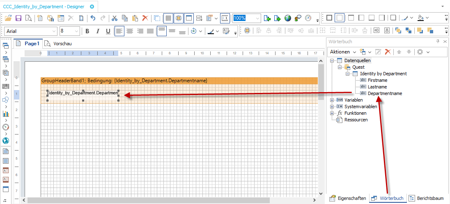
Task: Select the Ressourcen tree item
Action: (356, 120)
